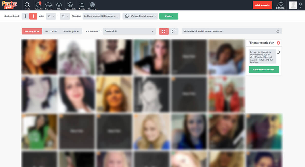Show Freunde via the star icon

tap(82, 5)
